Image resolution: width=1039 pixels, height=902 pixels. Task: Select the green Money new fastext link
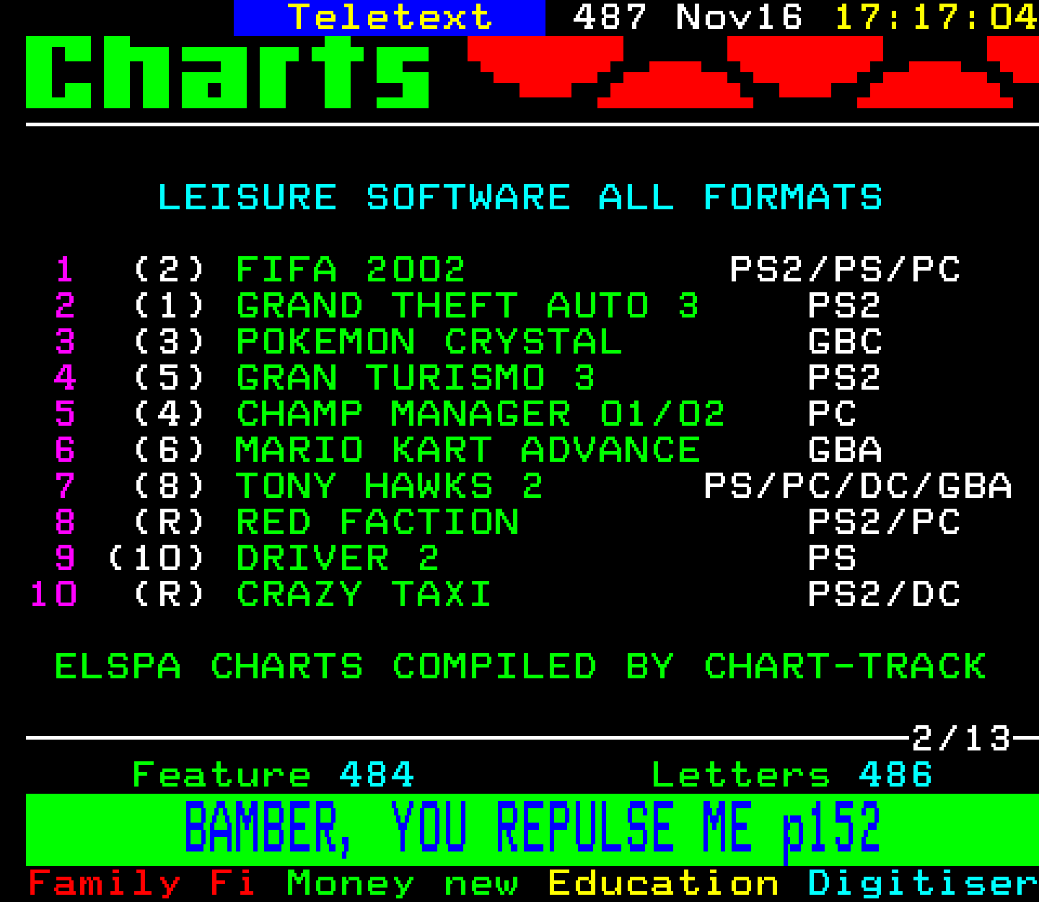(403, 884)
